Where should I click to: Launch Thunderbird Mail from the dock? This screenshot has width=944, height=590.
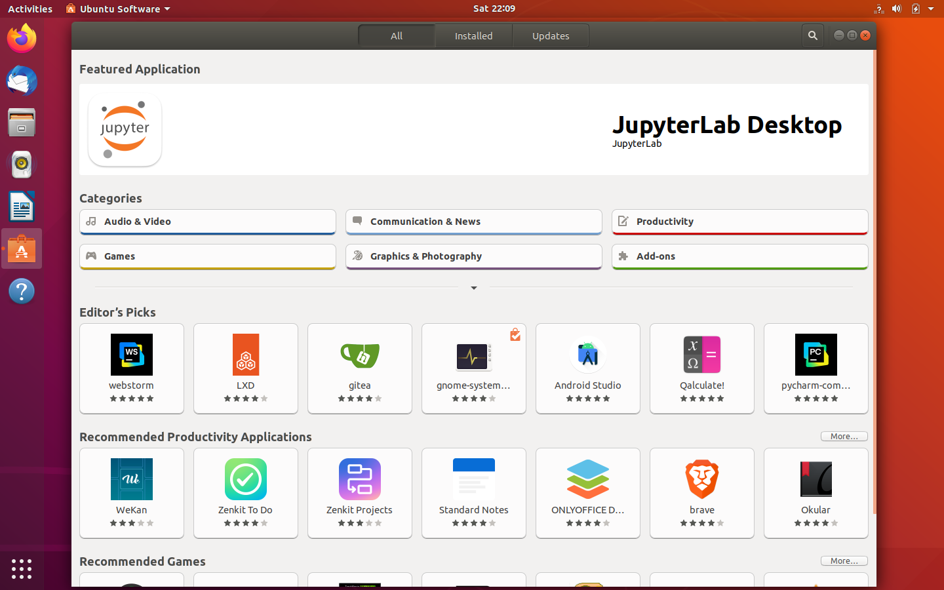22,81
